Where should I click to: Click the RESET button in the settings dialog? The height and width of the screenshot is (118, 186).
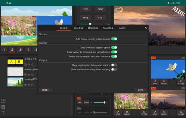(x=45, y=90)
